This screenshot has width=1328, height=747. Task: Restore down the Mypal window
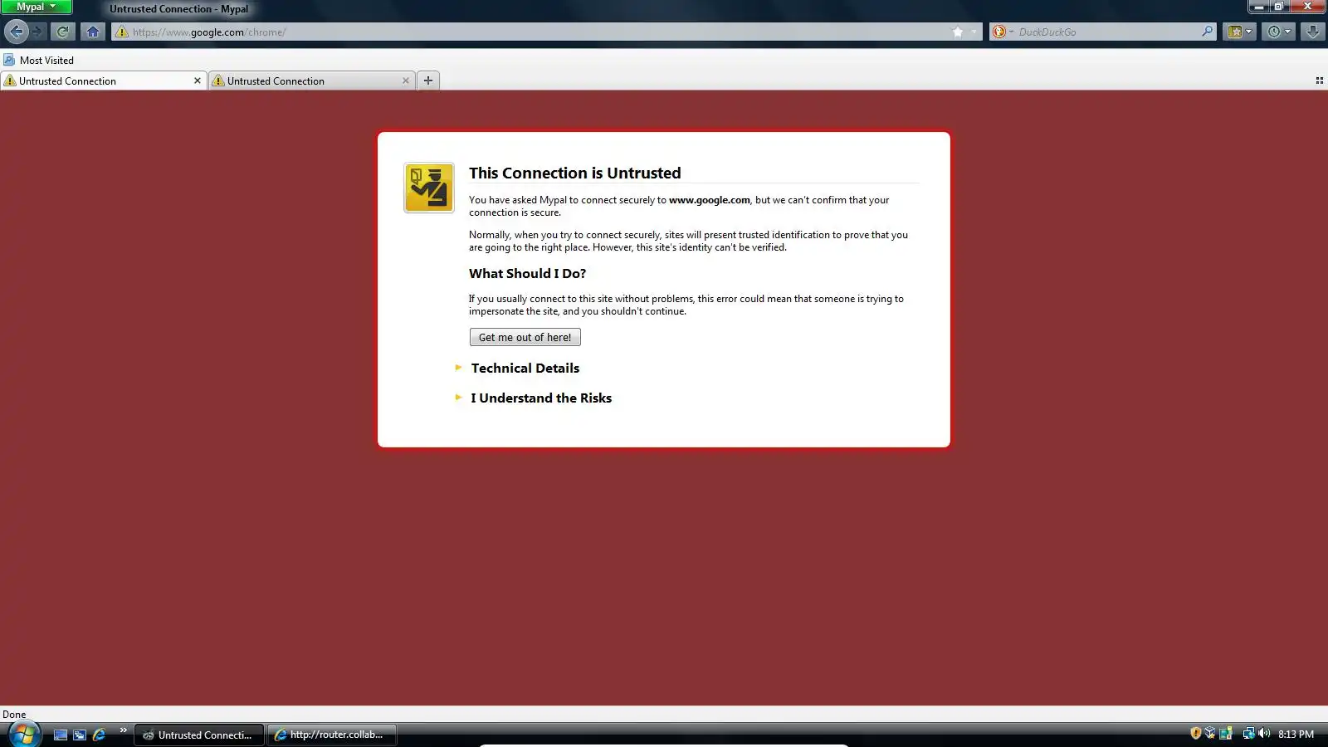point(1279,7)
